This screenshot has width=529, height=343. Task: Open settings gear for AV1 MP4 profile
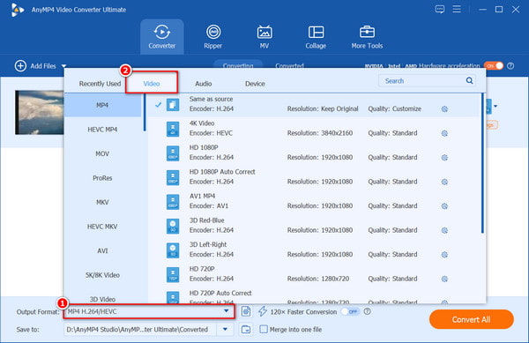point(444,206)
